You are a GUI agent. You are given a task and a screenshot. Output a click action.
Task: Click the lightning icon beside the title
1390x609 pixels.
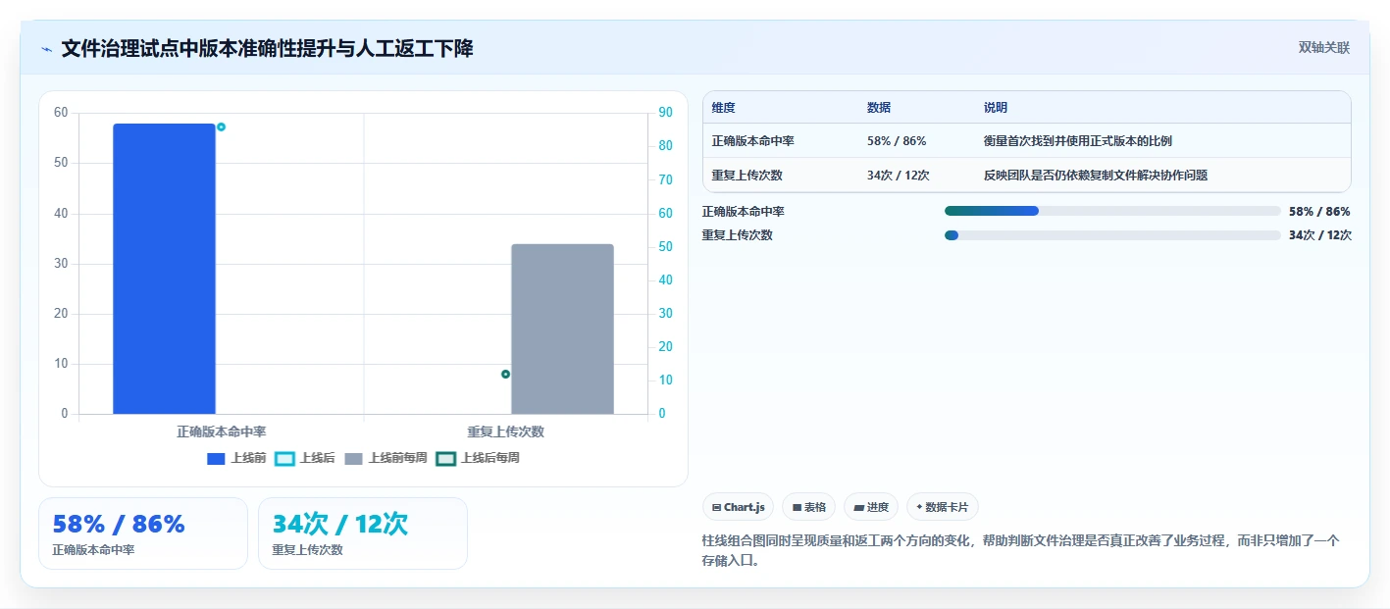click(46, 49)
